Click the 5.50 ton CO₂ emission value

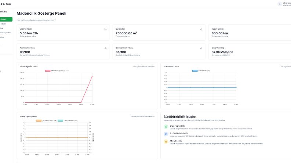[x=29, y=33]
